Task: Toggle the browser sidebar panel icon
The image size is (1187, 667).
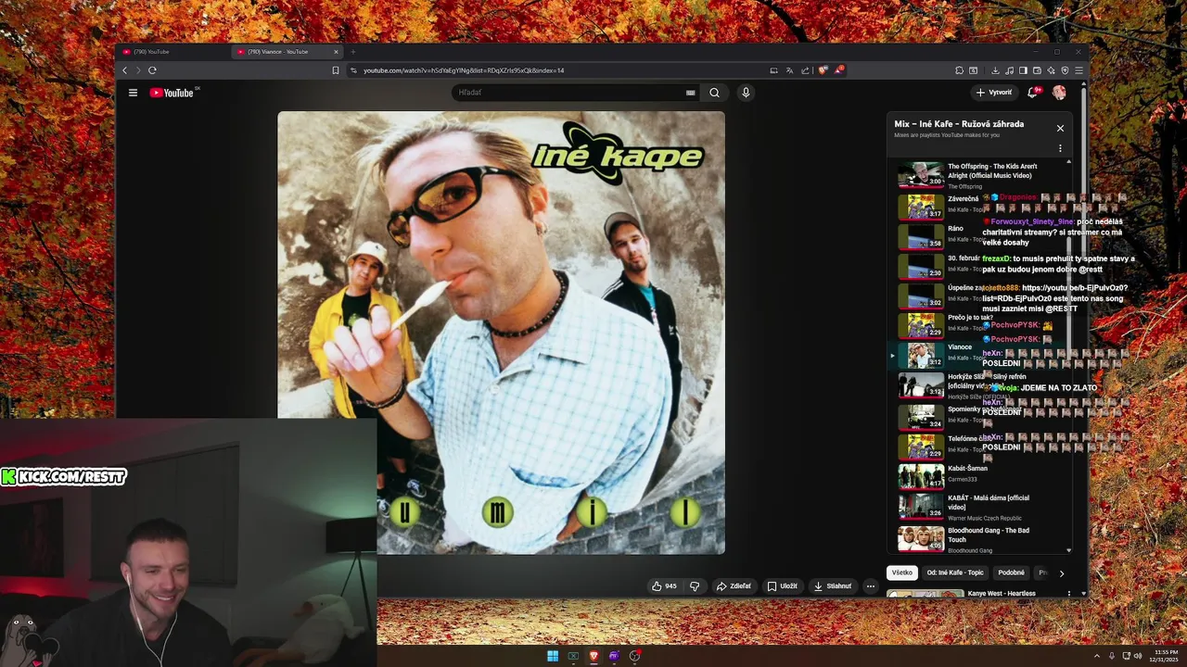Action: coord(1023,70)
